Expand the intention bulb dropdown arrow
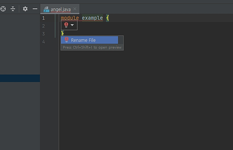 pyautogui.click(x=72, y=25)
